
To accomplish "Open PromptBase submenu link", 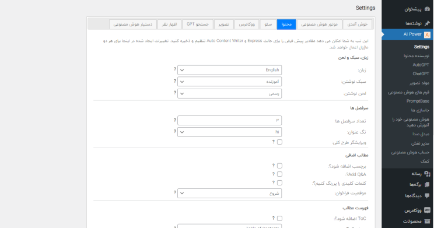I will (x=418, y=101).
